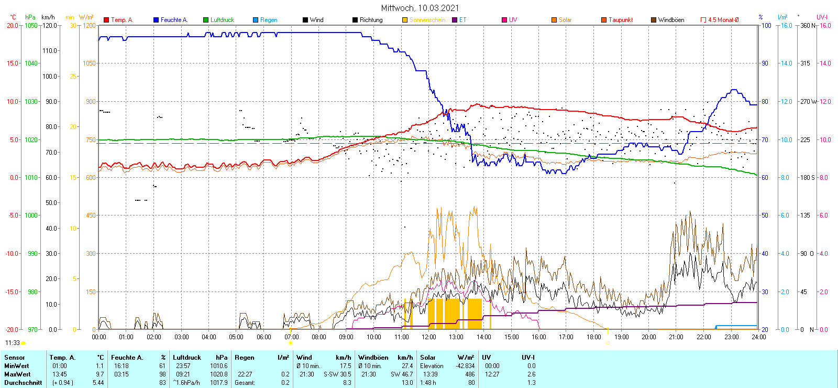838x388 pixels.
Task: Click the max gust value SW 46.7
Action: click(402, 374)
